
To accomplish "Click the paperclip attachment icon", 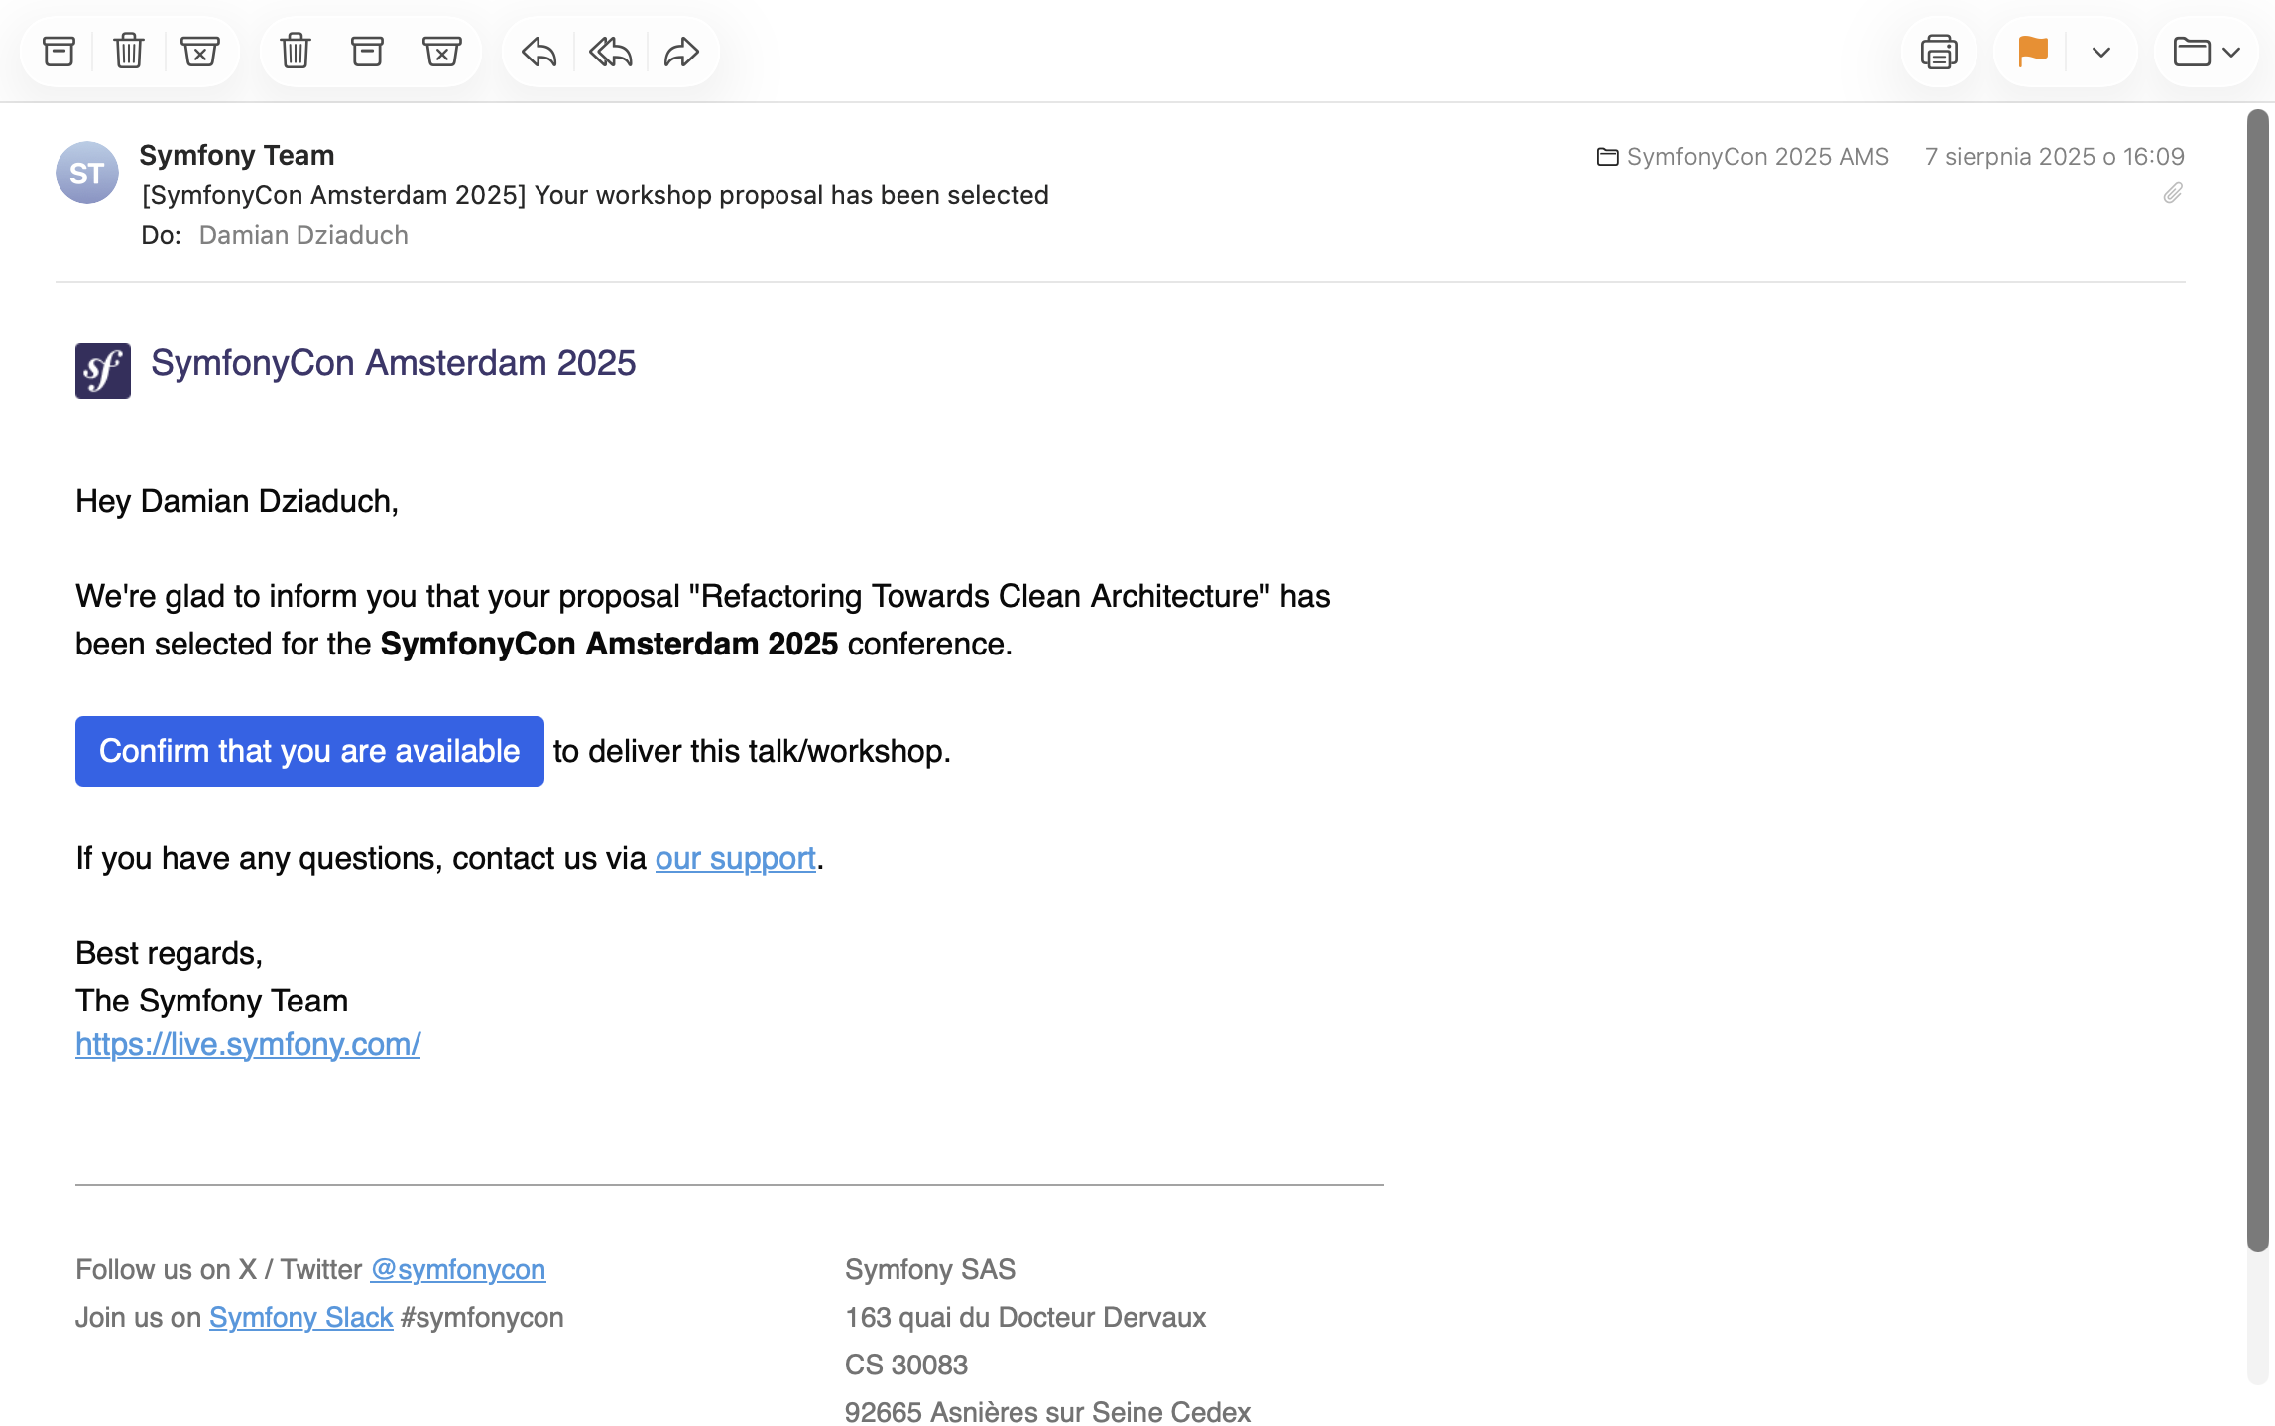I will (x=2172, y=193).
